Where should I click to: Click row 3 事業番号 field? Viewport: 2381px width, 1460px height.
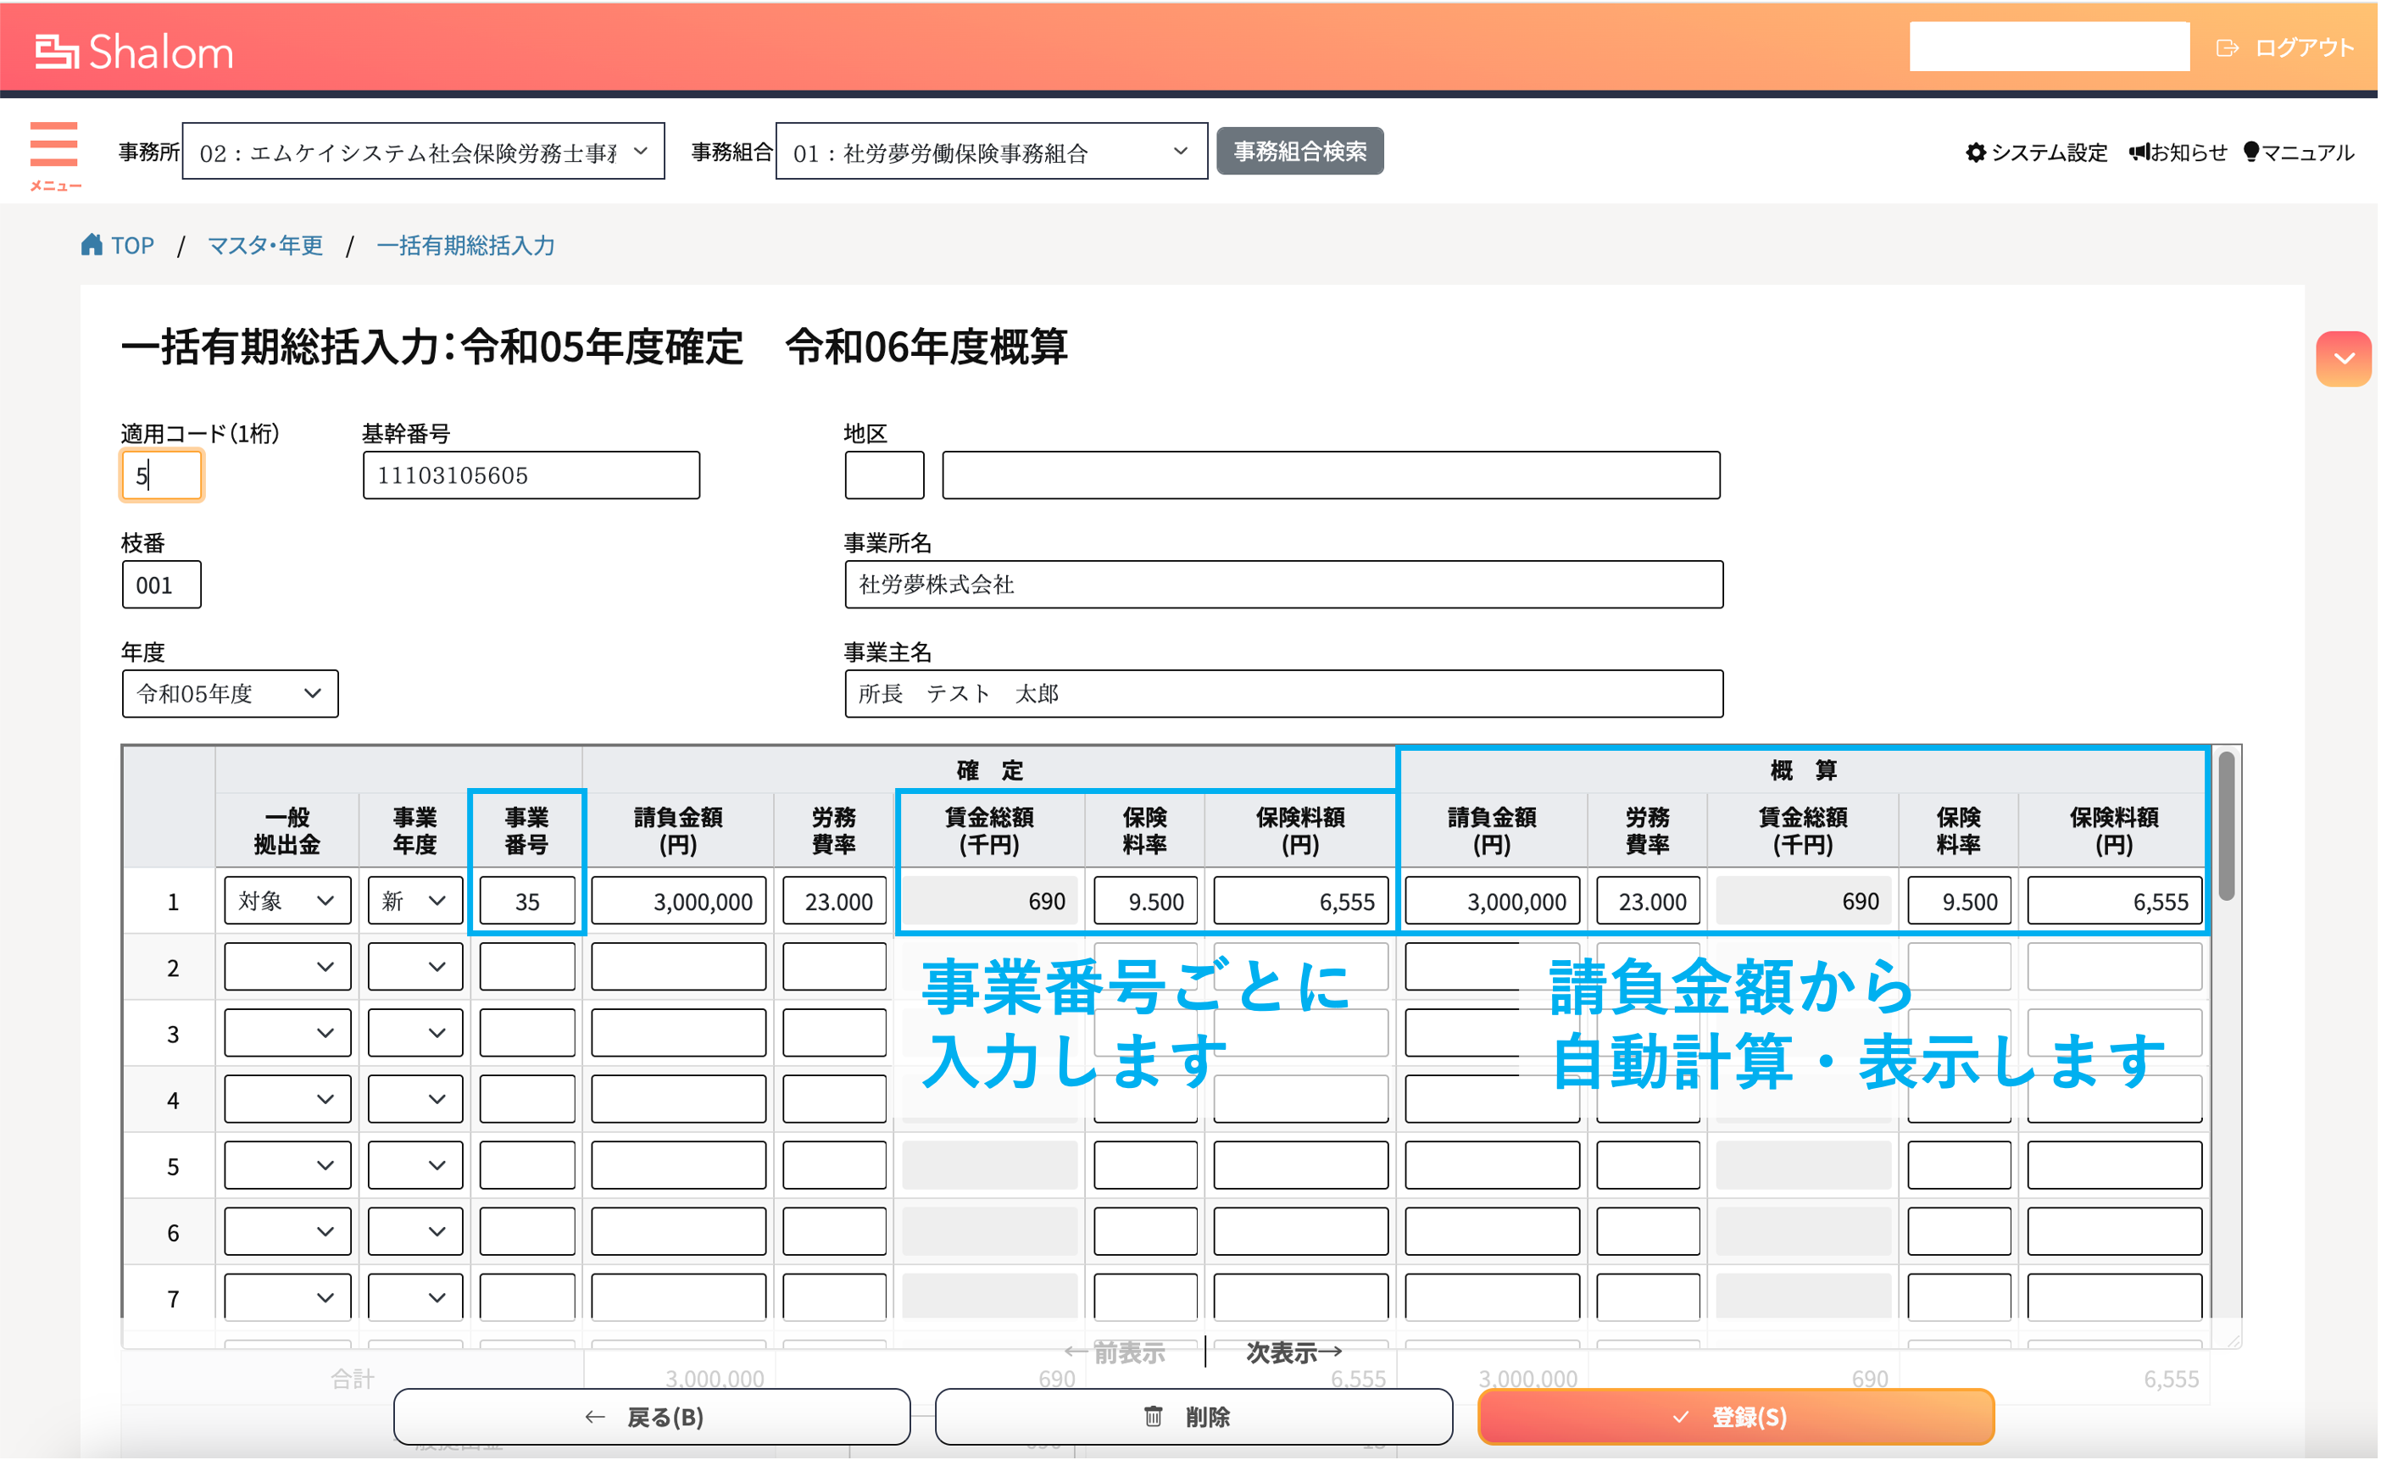527,1033
